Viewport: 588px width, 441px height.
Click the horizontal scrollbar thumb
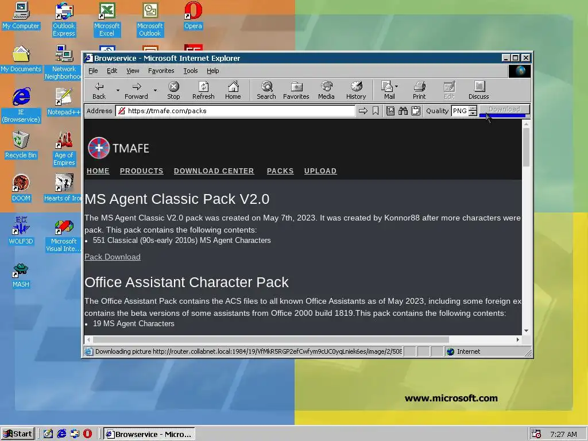click(271, 340)
